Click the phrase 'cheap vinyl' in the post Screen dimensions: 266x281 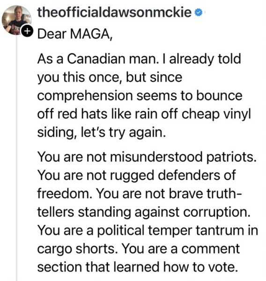(216, 114)
